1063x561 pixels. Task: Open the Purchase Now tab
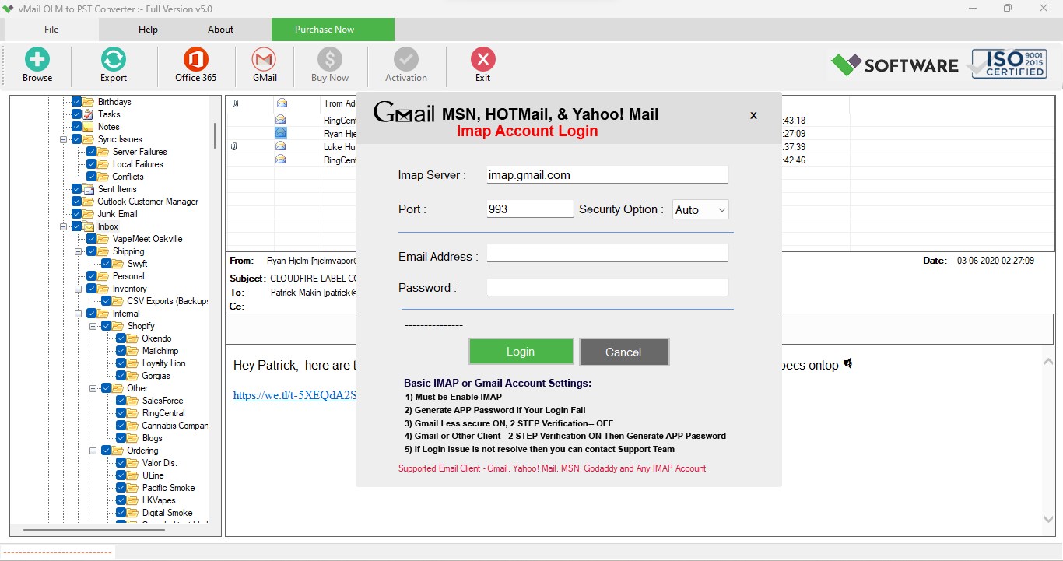pyautogui.click(x=333, y=30)
